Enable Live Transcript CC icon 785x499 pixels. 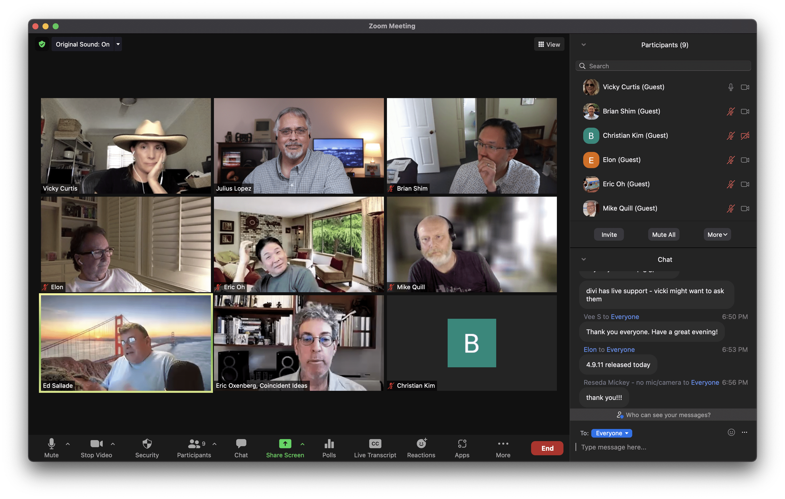click(375, 444)
